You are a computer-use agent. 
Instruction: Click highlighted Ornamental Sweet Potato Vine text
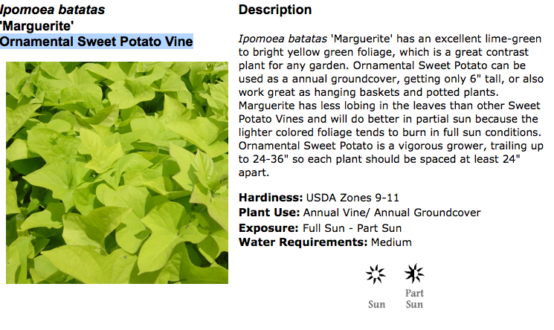[x=97, y=42]
